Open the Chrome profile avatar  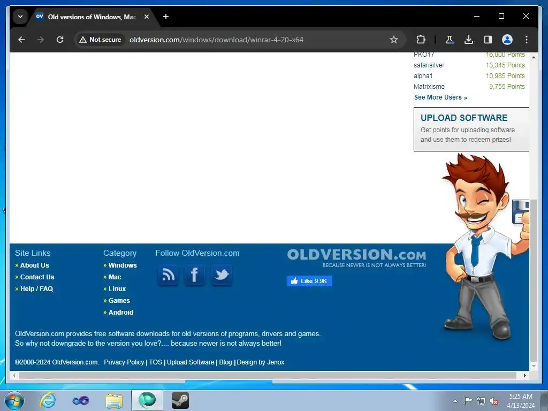(507, 40)
